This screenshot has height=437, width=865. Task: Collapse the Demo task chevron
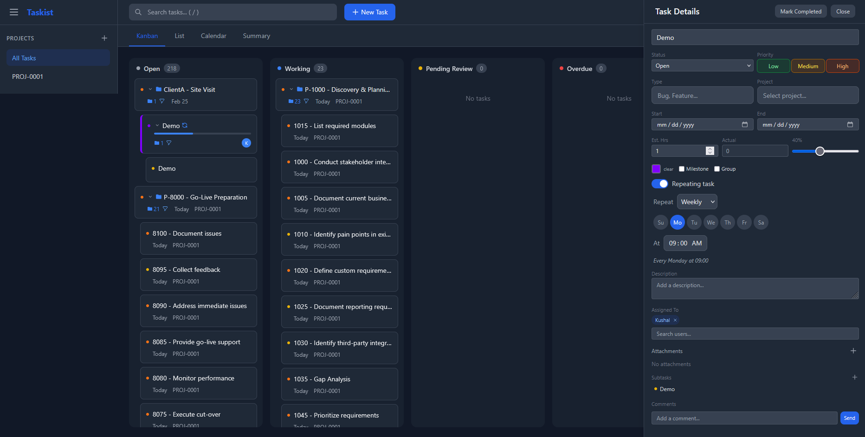point(157,125)
